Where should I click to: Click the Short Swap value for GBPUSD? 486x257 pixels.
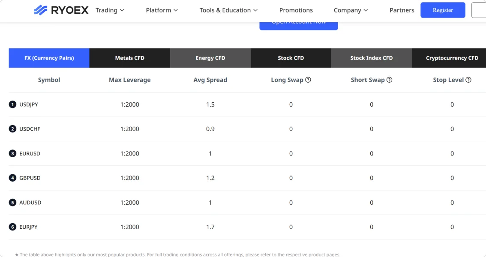(371, 178)
